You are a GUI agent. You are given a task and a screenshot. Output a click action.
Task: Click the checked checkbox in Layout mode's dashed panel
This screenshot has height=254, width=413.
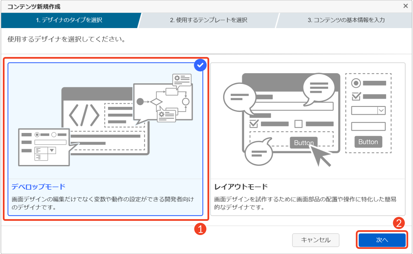point(356,96)
